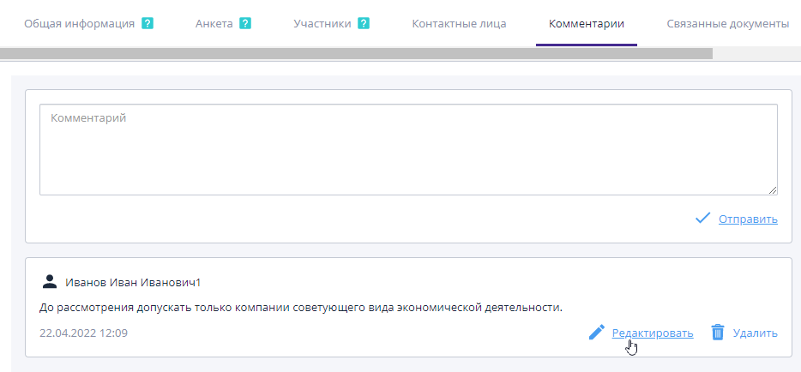Click the user avatar icon of the comment author
The width and height of the screenshot is (801, 372).
(x=49, y=282)
